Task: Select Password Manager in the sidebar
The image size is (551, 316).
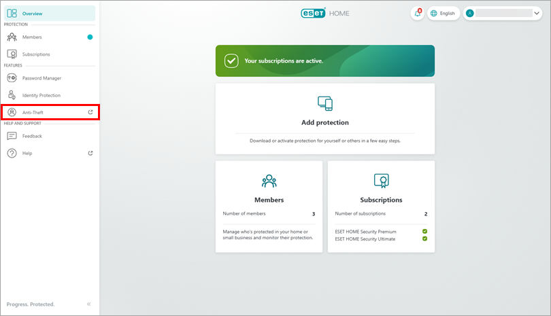Action: click(x=50, y=78)
